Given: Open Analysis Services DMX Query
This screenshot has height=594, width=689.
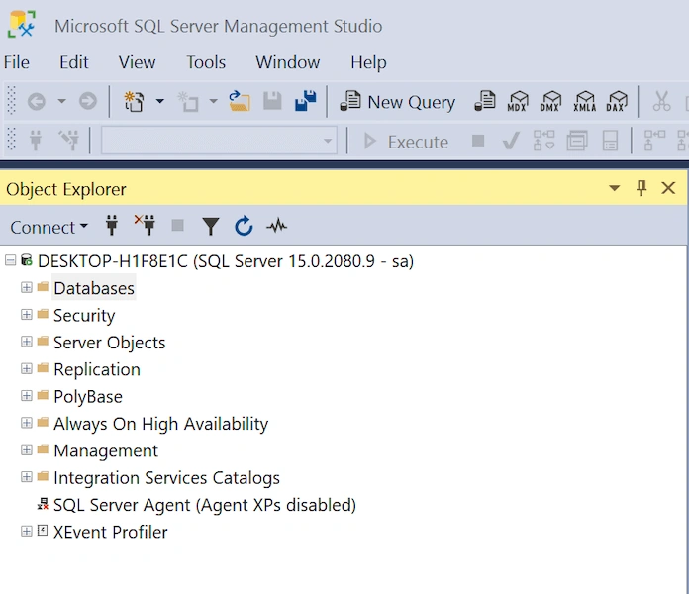Looking at the screenshot, I should click(551, 102).
